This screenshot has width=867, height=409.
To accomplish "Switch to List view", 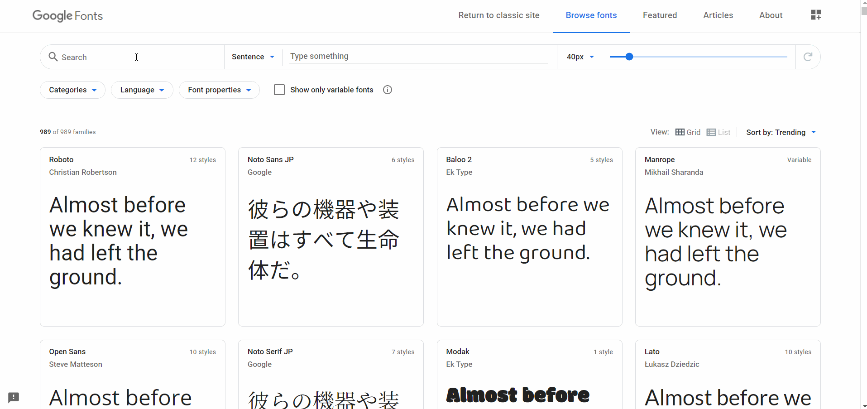I will [719, 132].
